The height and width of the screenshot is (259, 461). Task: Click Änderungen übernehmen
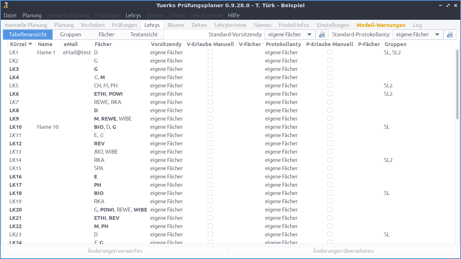pyautogui.click(x=344, y=251)
